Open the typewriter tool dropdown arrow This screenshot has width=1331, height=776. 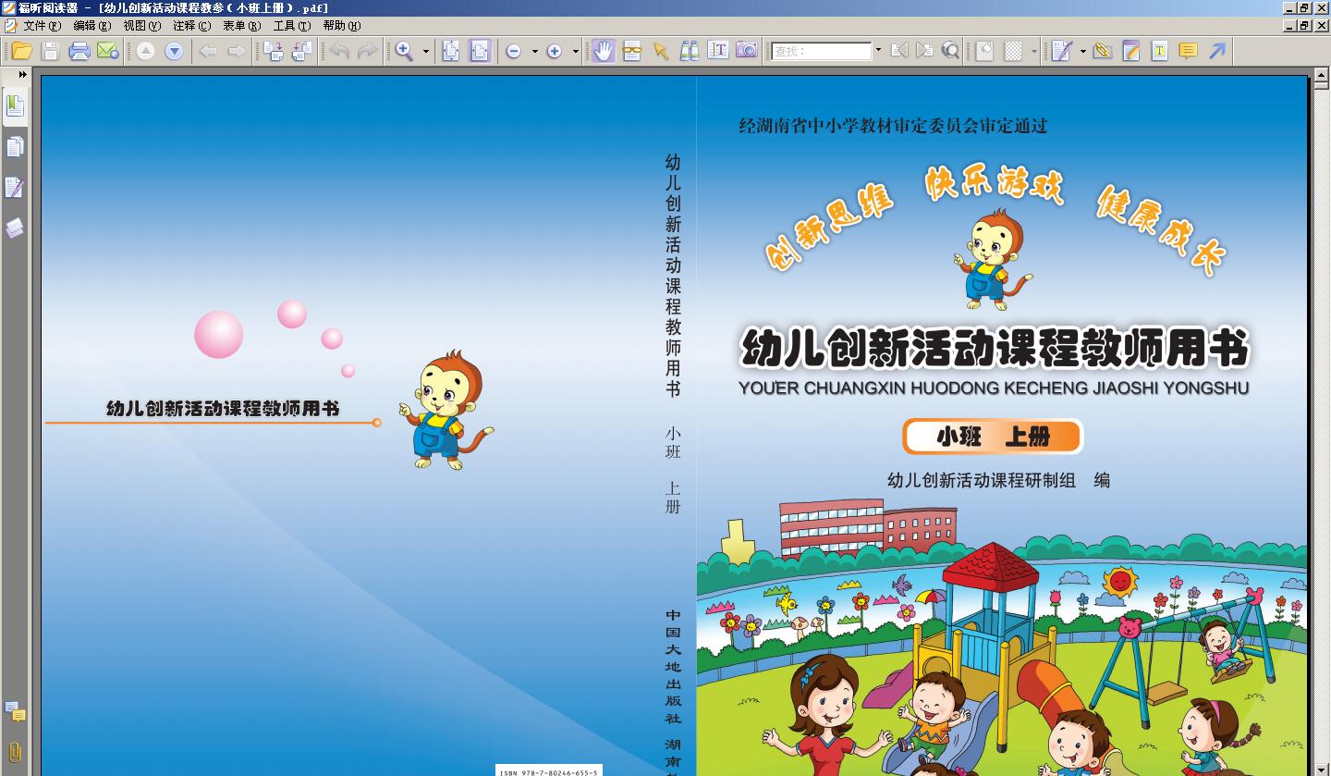(x=1082, y=52)
